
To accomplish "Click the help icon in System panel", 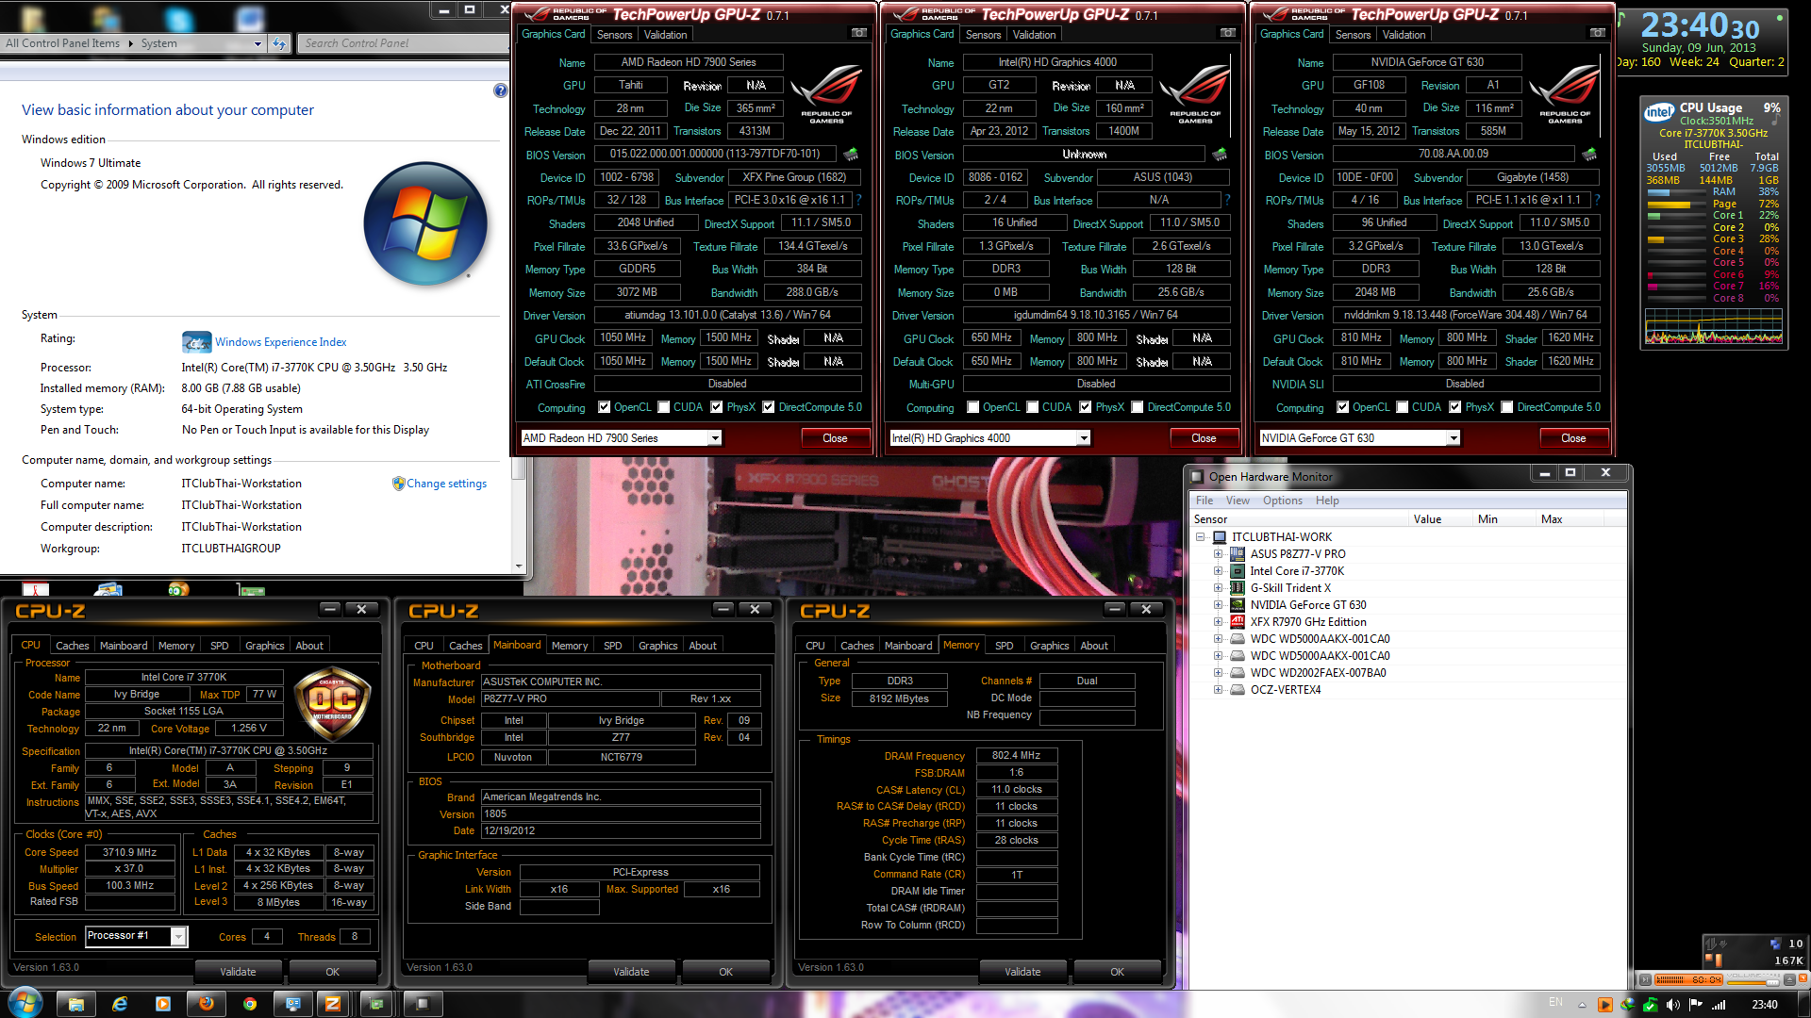I will [x=500, y=90].
